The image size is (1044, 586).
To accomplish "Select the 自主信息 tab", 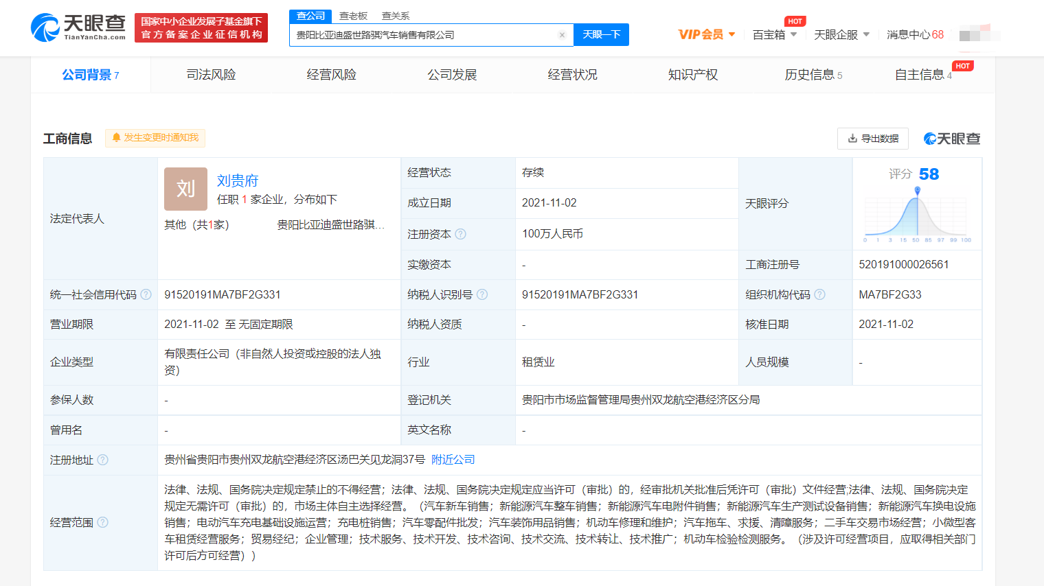I will (923, 75).
